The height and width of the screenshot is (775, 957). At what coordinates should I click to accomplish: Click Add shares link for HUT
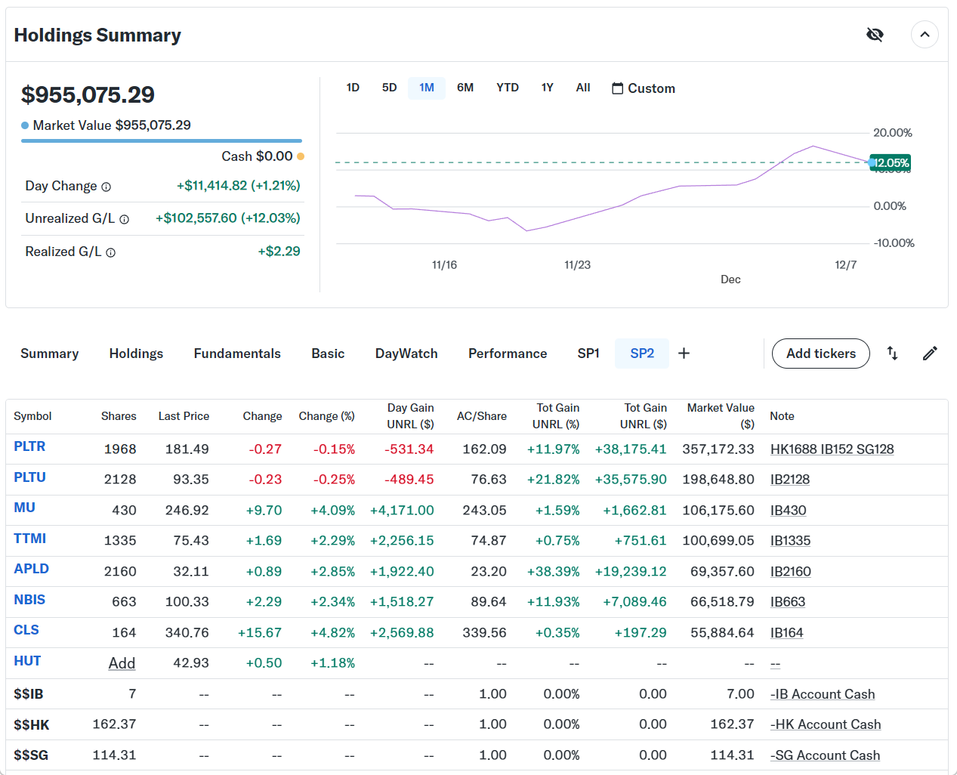click(122, 663)
